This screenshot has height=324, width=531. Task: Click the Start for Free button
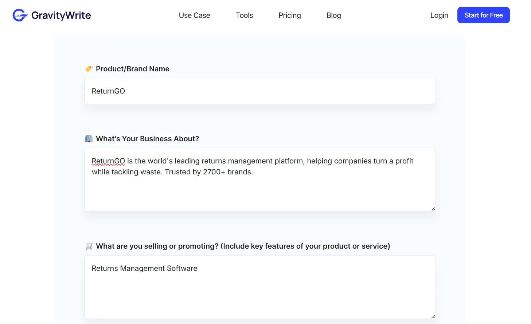484,15
